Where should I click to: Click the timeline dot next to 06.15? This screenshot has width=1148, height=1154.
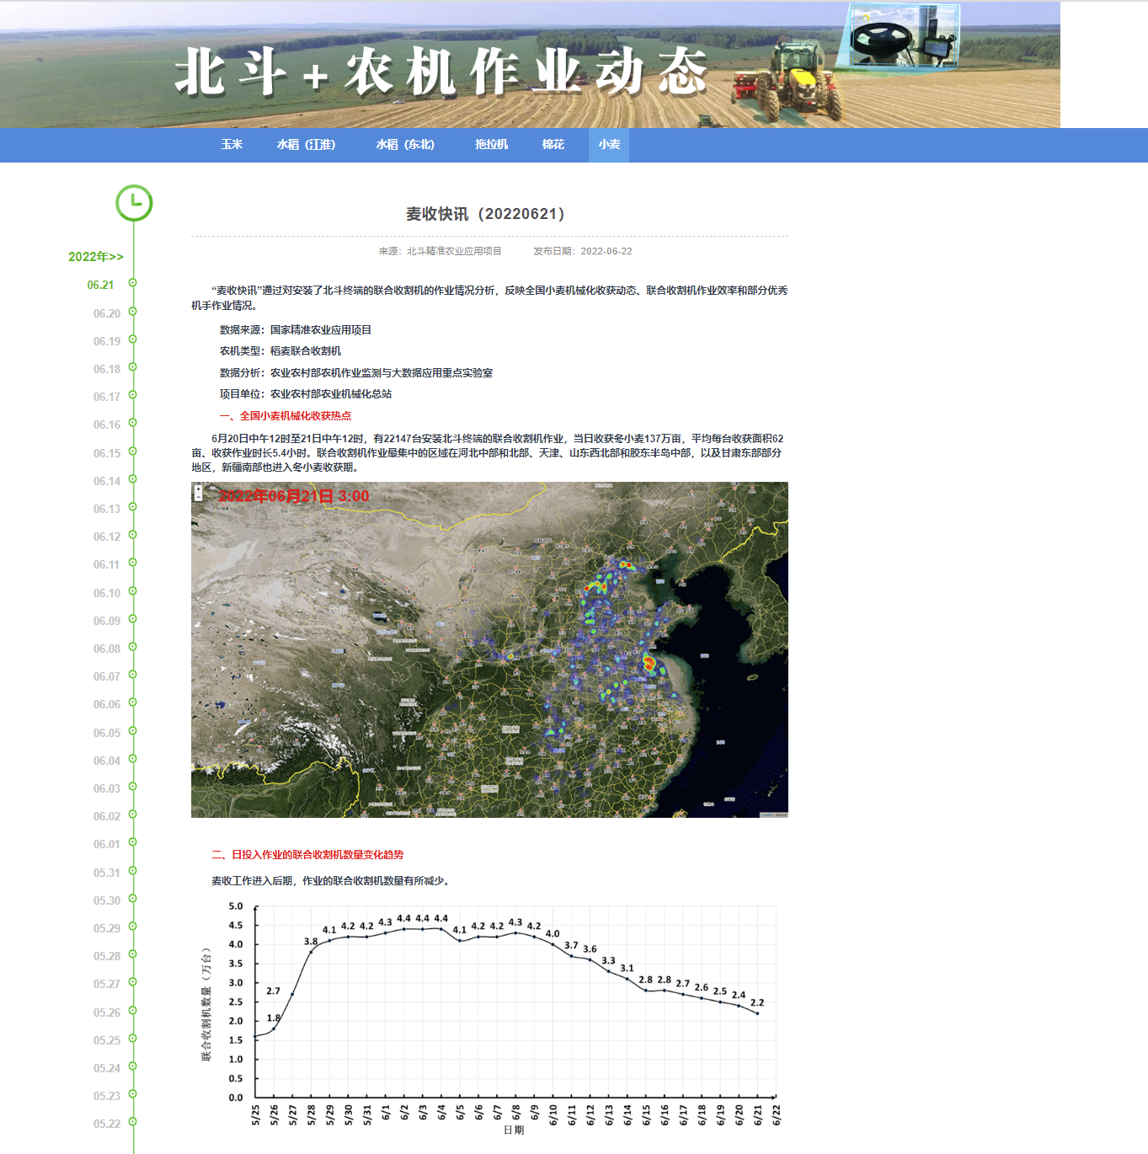click(x=132, y=451)
